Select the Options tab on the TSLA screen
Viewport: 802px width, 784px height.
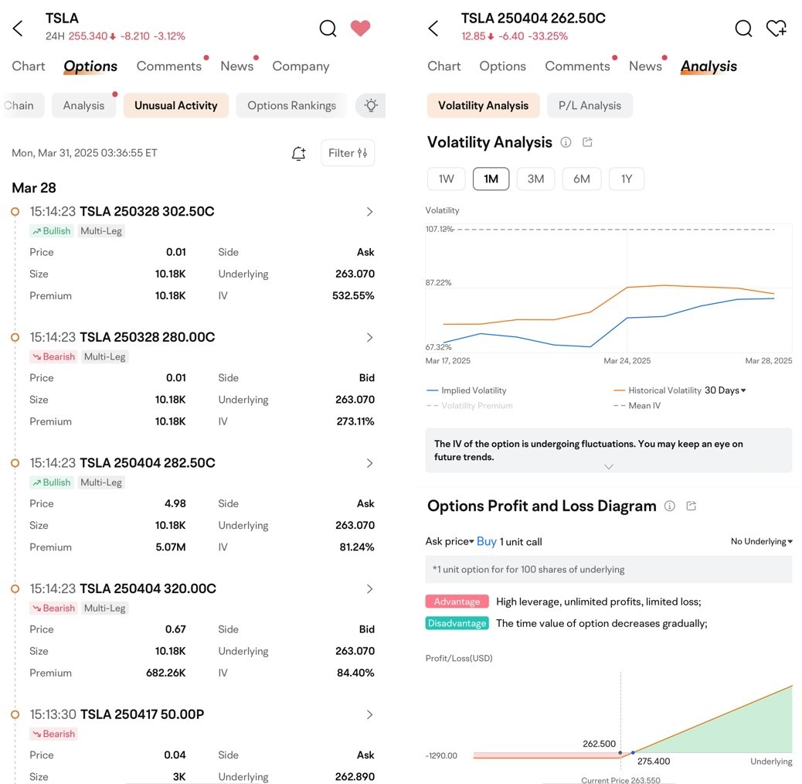90,66
